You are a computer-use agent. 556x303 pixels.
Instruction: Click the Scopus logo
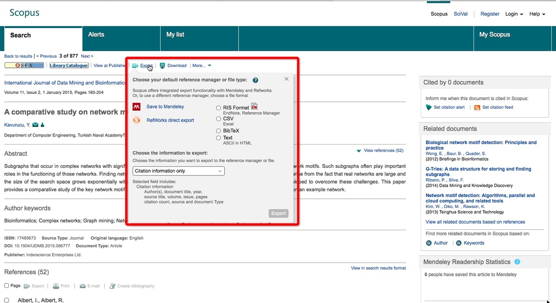click(25, 13)
